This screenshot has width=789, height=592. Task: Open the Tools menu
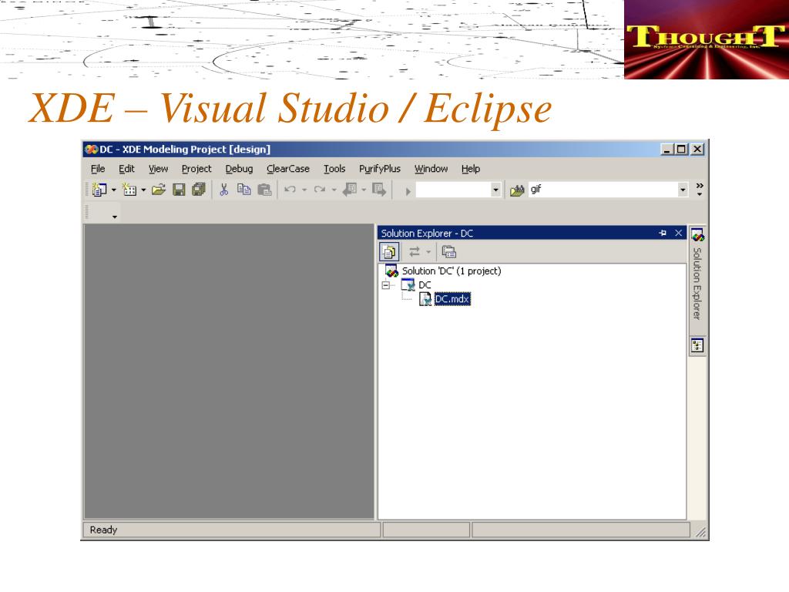click(334, 169)
